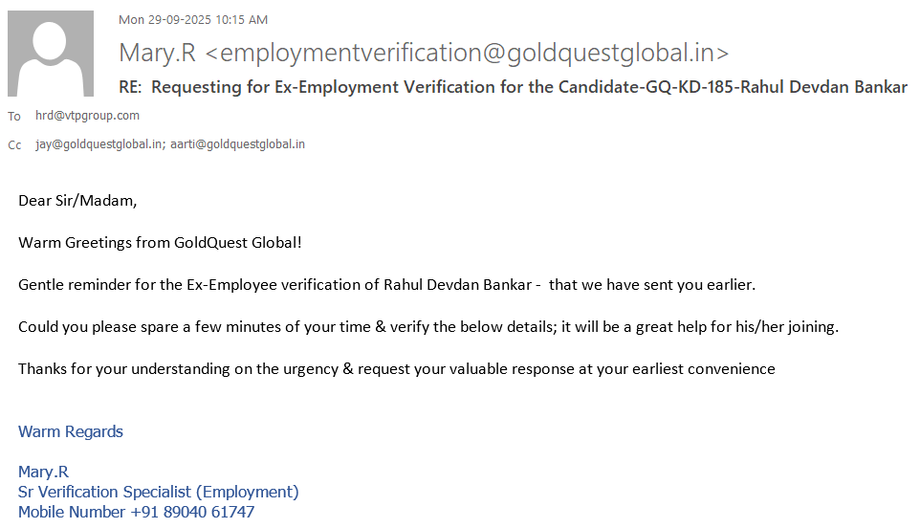Screen dimensions: 920x528
Task: Click the Warm Greetings from GoldQuest Global line
Action: point(160,242)
